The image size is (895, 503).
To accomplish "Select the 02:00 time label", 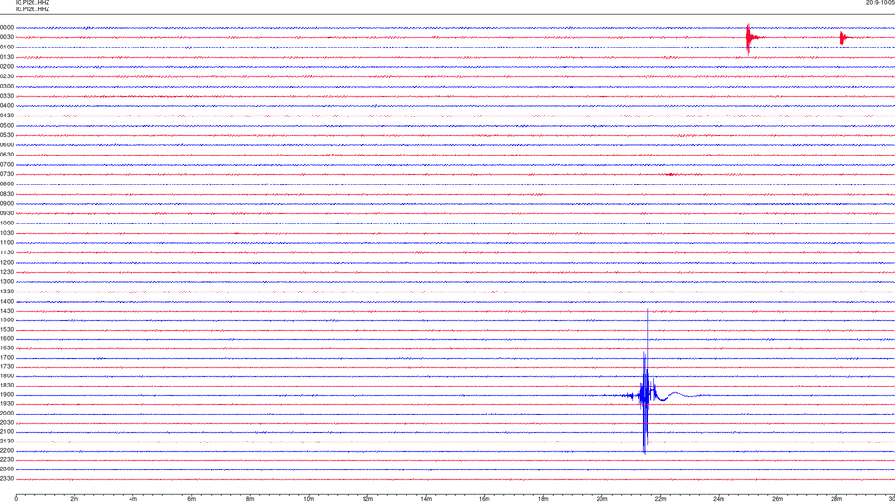I will [7, 67].
